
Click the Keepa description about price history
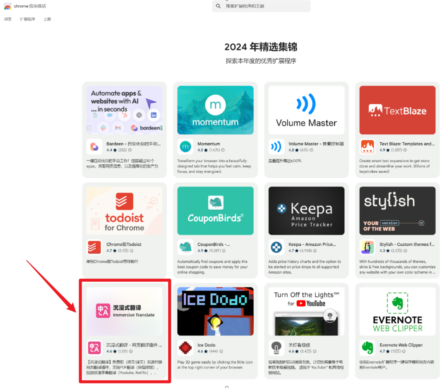(305, 267)
